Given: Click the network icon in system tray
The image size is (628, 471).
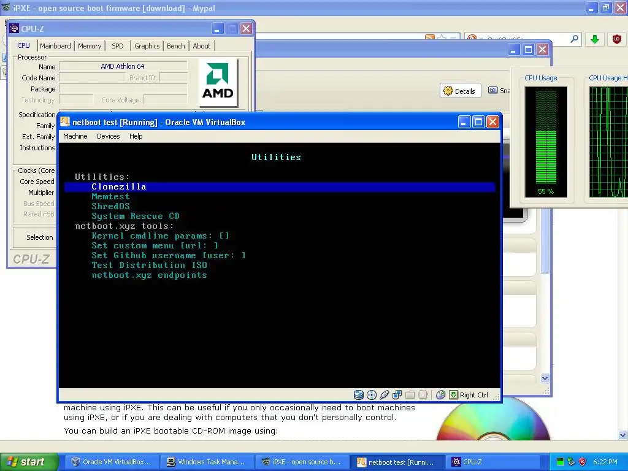Looking at the screenshot, I should [x=572, y=462].
